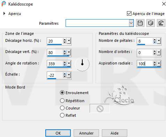Click the disabled border color swatch

(x=100, y=108)
